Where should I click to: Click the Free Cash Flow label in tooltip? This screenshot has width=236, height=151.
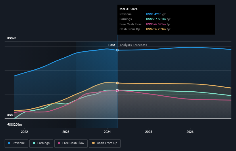click(131, 24)
